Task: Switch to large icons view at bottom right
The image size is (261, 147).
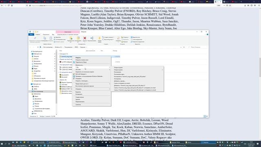Action: tap(207, 116)
